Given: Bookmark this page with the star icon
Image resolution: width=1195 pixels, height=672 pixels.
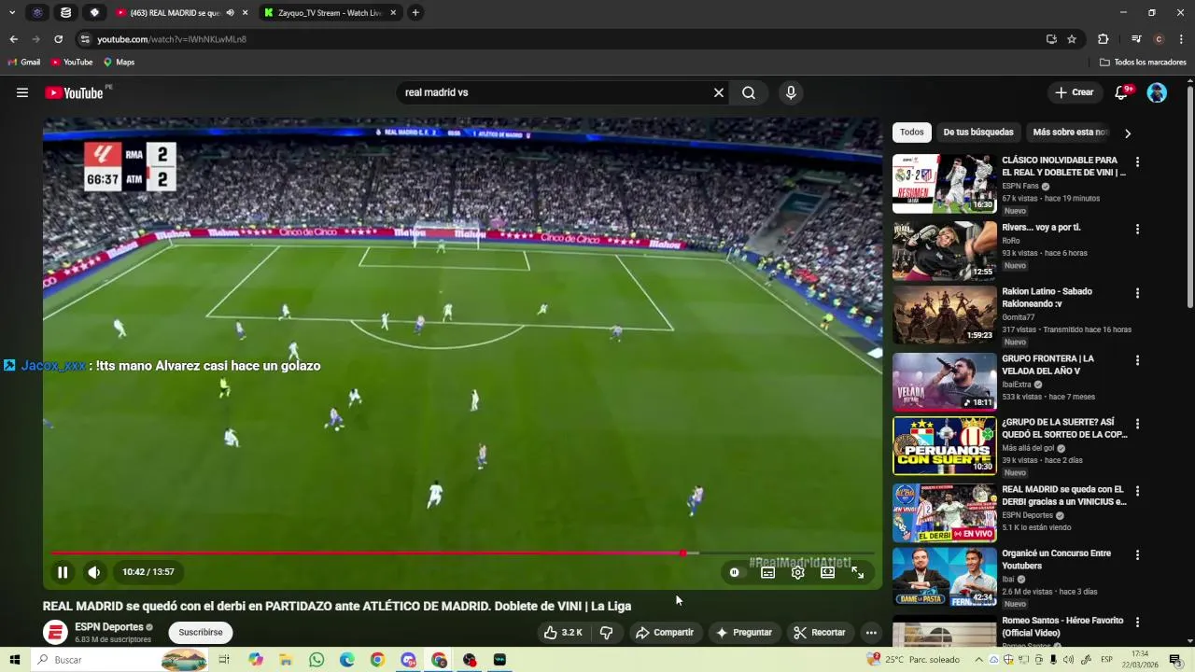Looking at the screenshot, I should pos(1072,39).
